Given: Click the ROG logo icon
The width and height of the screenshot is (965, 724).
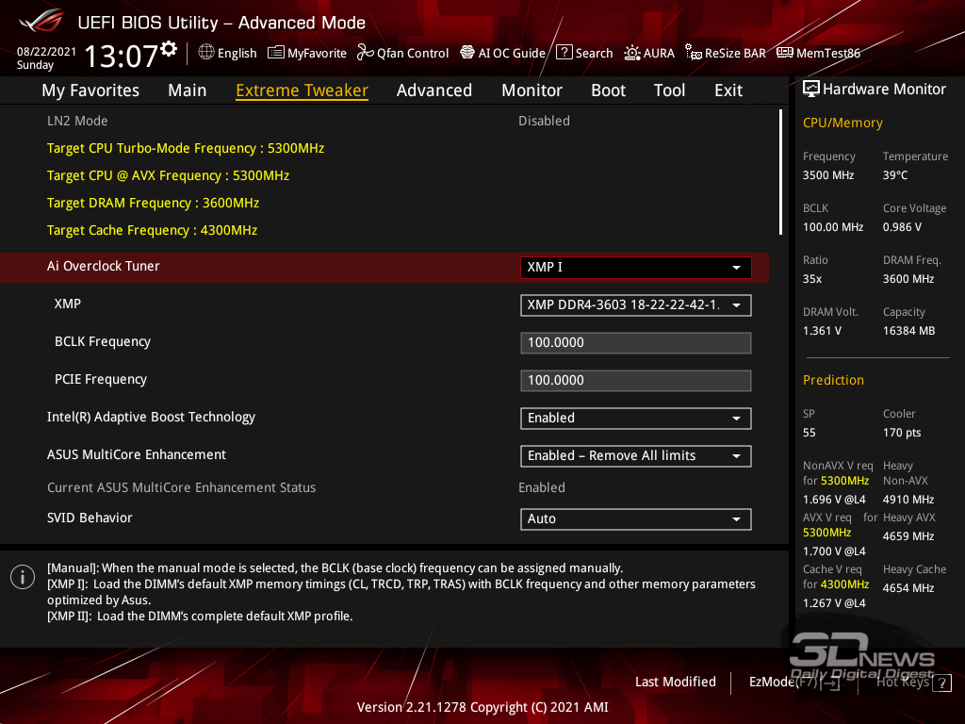Looking at the screenshot, I should [x=41, y=21].
